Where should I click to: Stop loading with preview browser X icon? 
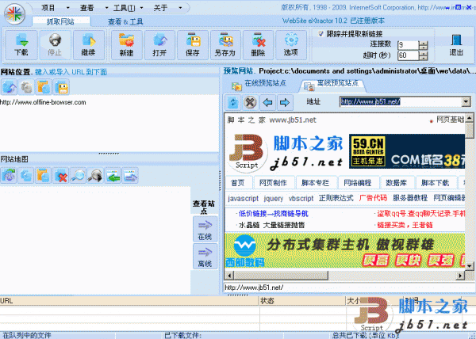point(250,102)
